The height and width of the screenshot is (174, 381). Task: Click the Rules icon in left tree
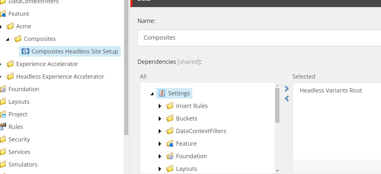(x=3, y=127)
